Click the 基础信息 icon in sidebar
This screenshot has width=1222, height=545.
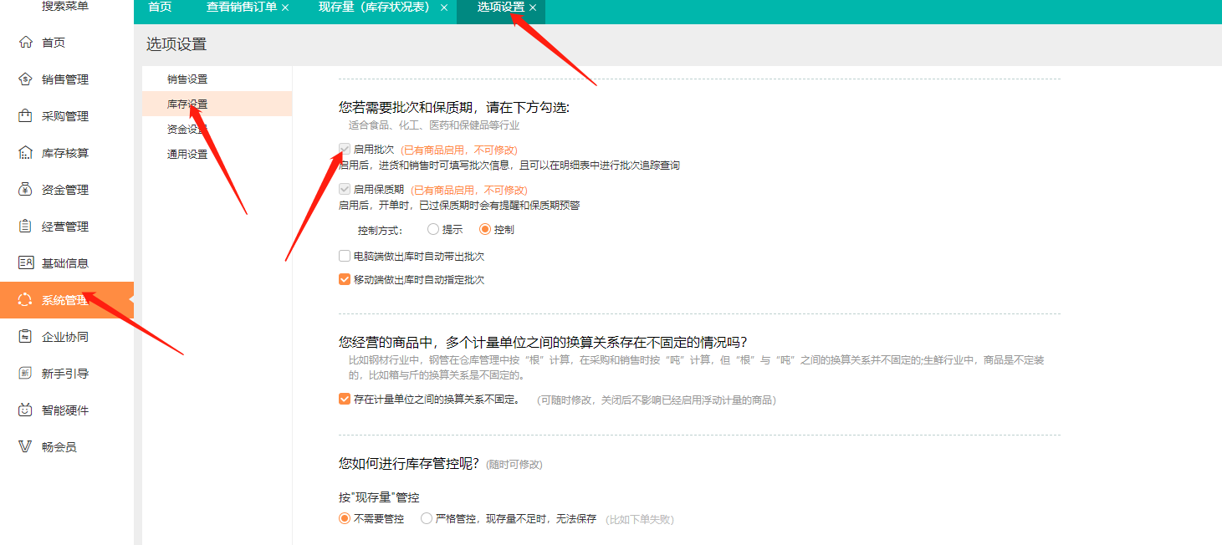(25, 263)
